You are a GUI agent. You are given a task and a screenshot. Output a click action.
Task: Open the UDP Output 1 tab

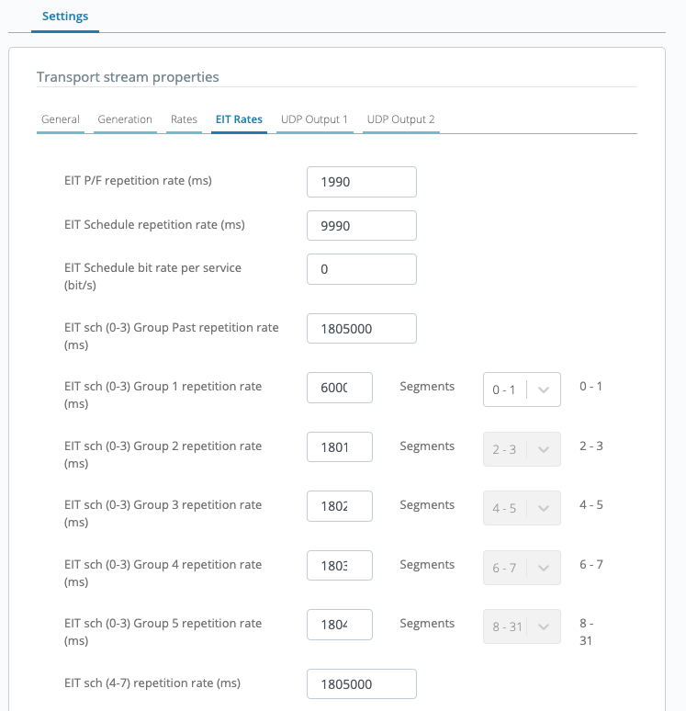click(314, 119)
